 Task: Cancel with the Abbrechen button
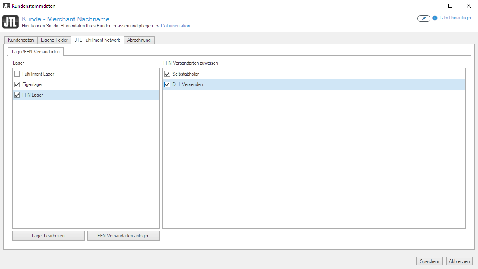click(x=459, y=261)
